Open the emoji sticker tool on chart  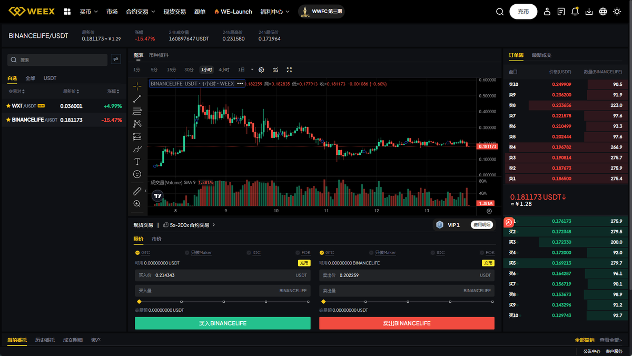(x=137, y=174)
